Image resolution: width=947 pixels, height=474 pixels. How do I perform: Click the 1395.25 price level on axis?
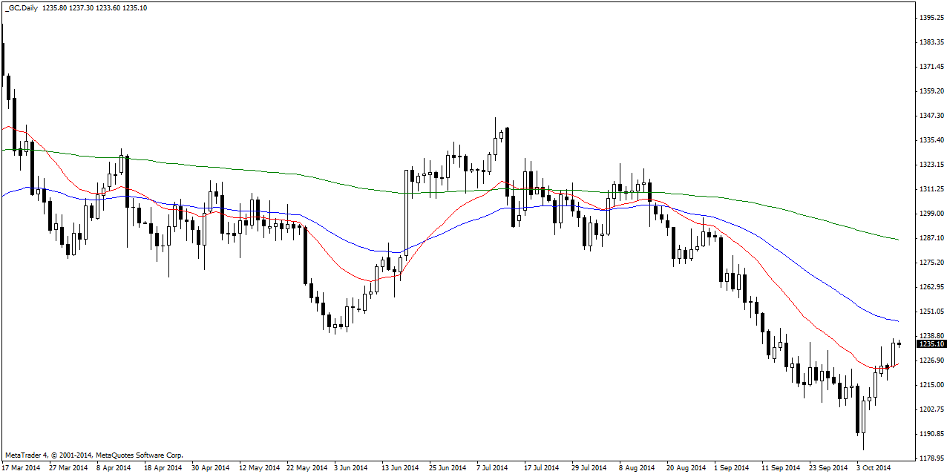pyautogui.click(x=930, y=18)
